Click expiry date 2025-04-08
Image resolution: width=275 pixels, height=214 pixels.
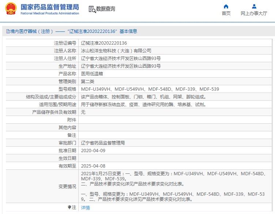(93, 166)
